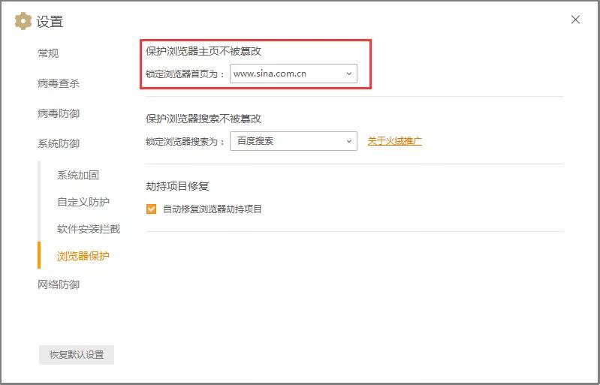Click the gear icon beside 设置 title
Viewport: 600px width, 385px height.
pyautogui.click(x=23, y=21)
